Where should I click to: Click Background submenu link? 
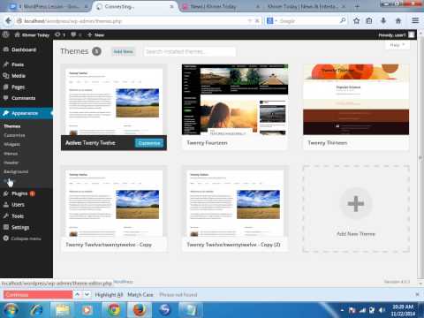(x=16, y=171)
